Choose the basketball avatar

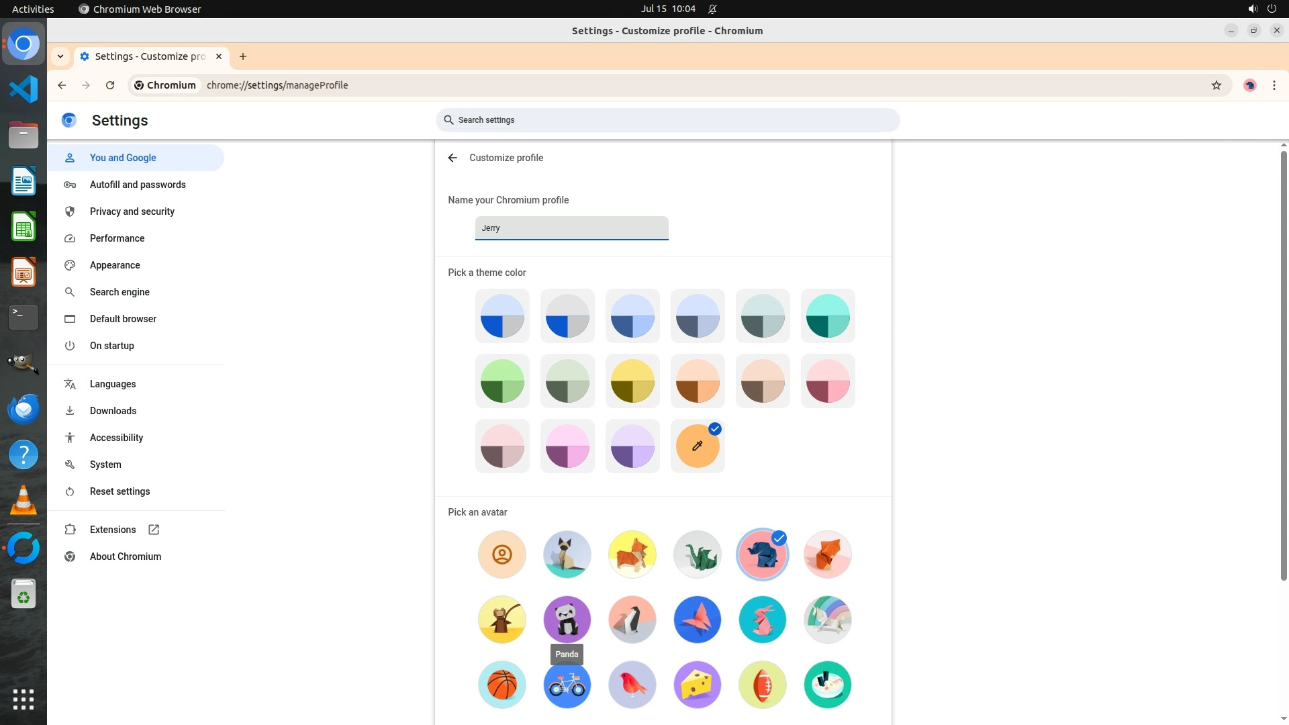click(502, 685)
